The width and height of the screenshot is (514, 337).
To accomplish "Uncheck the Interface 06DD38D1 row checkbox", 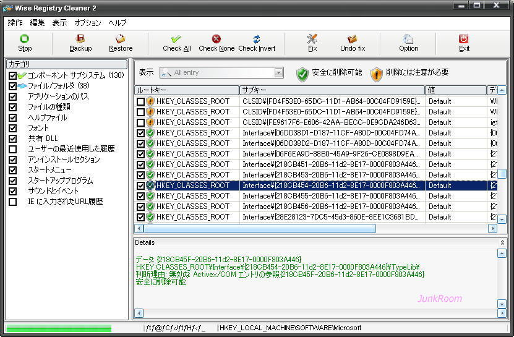I will (x=140, y=133).
